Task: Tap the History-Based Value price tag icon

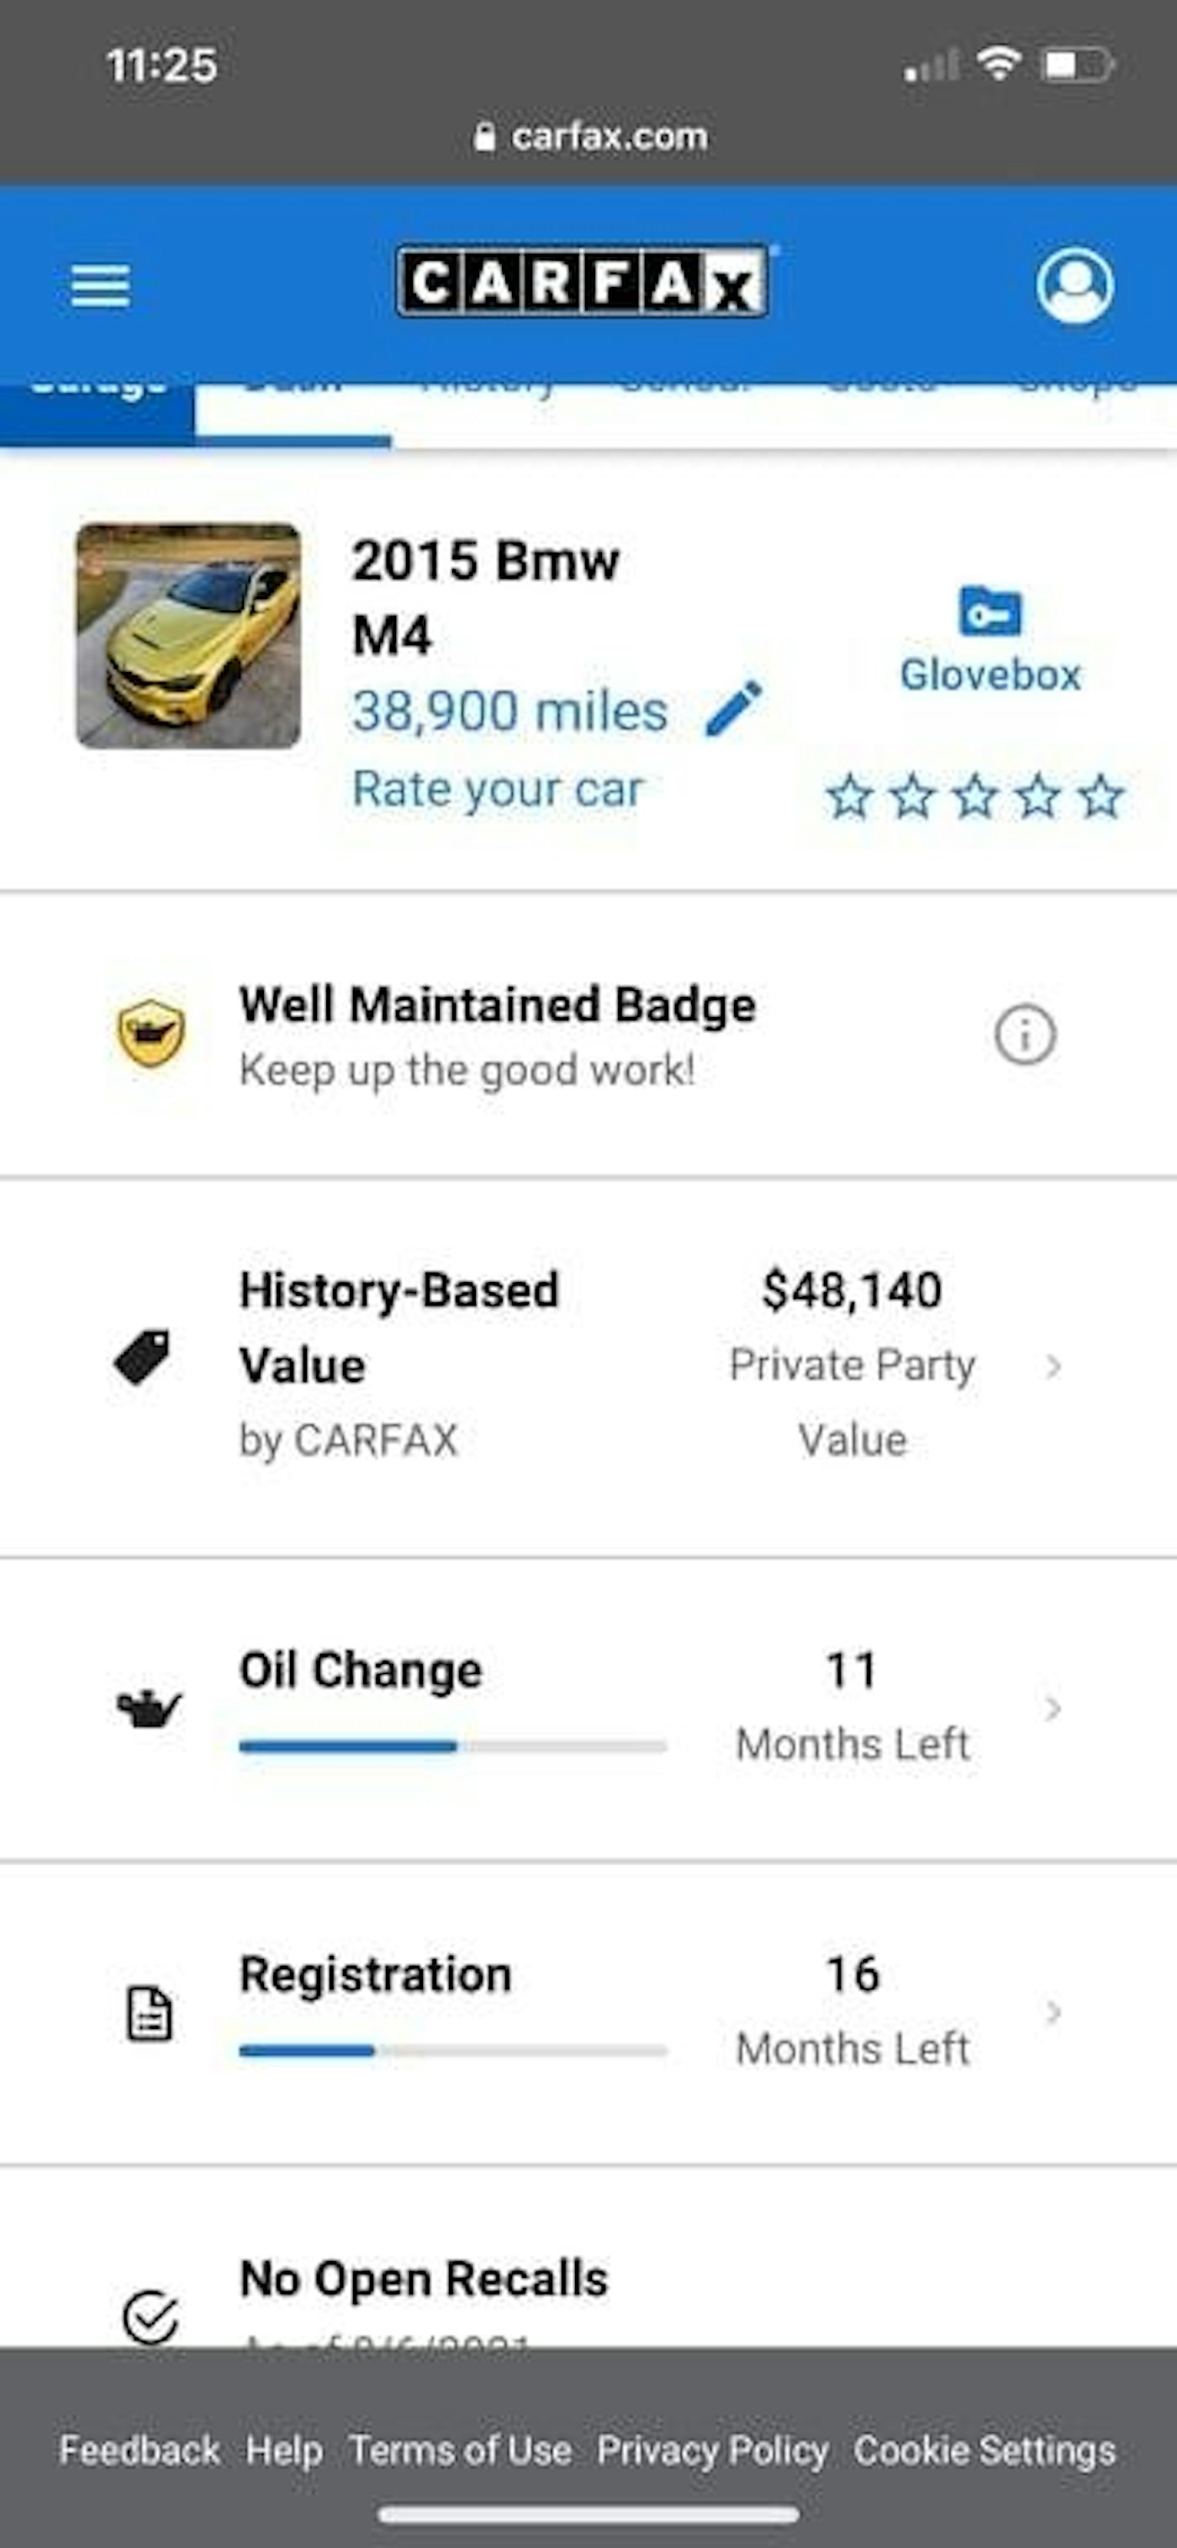Action: [141, 1357]
